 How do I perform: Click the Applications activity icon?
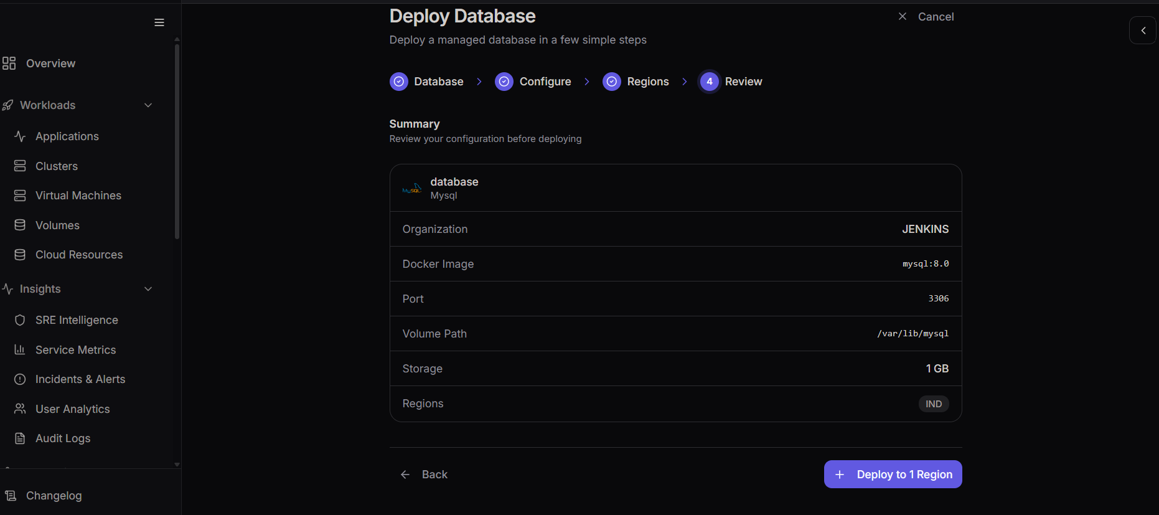20,136
